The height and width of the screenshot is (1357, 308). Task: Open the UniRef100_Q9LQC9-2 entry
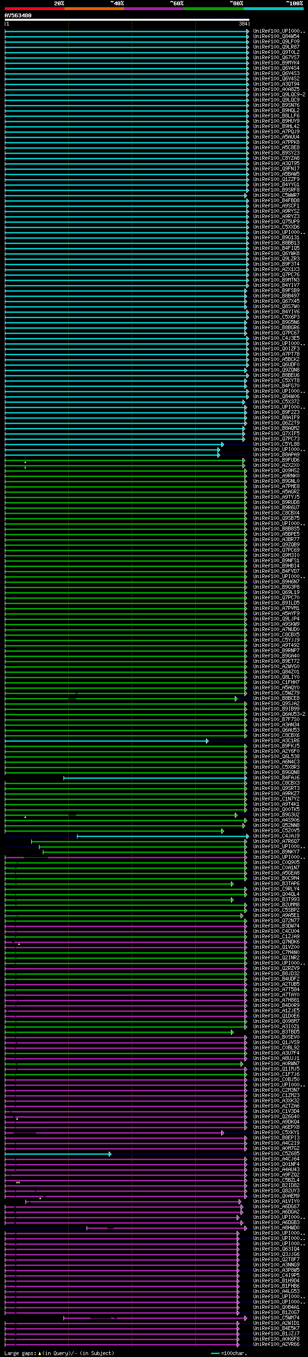[x=280, y=95]
